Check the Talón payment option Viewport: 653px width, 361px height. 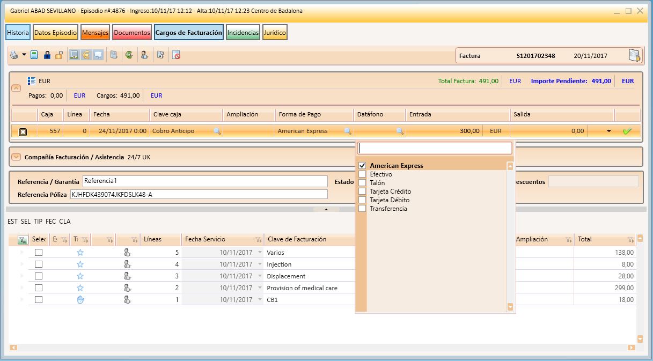click(x=362, y=183)
